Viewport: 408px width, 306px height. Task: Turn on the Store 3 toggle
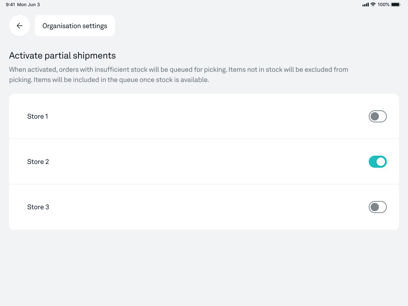pyautogui.click(x=377, y=207)
